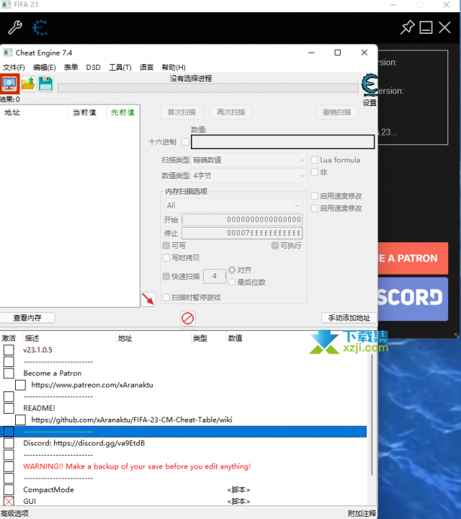Screen dimensions: 461x519
Task: Activate the Discord link entry checkbox
Action: click(9, 443)
